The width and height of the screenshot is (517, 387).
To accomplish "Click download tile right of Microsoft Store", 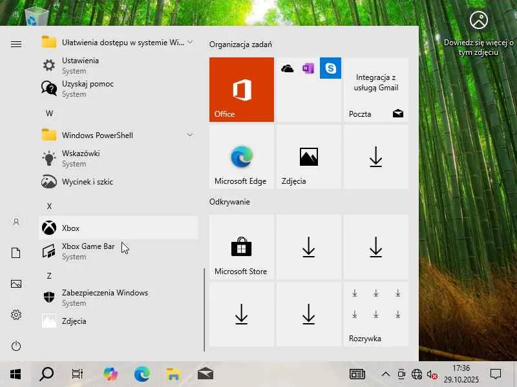I will click(x=309, y=247).
